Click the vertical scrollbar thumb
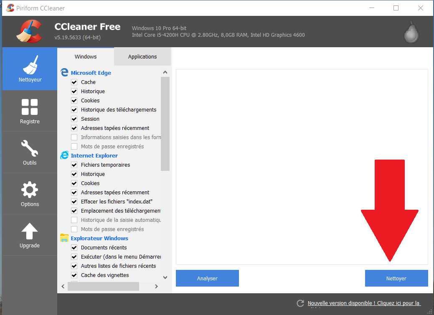 pyautogui.click(x=165, y=124)
